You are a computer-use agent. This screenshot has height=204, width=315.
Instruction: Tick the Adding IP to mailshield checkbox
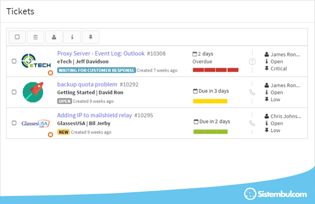tap(14, 123)
